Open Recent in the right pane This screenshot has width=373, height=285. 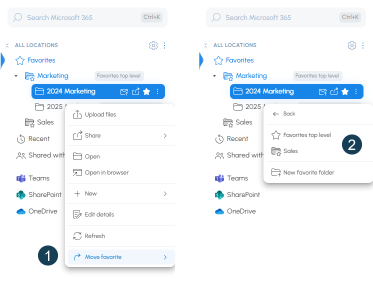(x=231, y=138)
